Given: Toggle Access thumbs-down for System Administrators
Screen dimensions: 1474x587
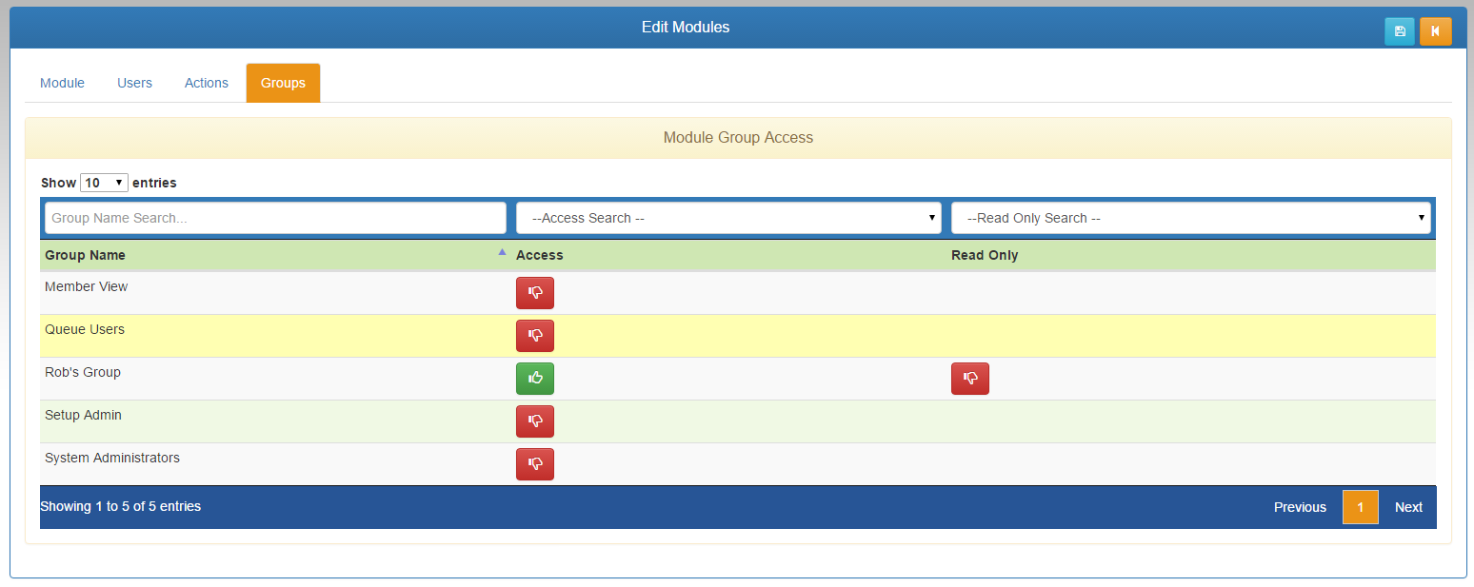Looking at the screenshot, I should 534,464.
